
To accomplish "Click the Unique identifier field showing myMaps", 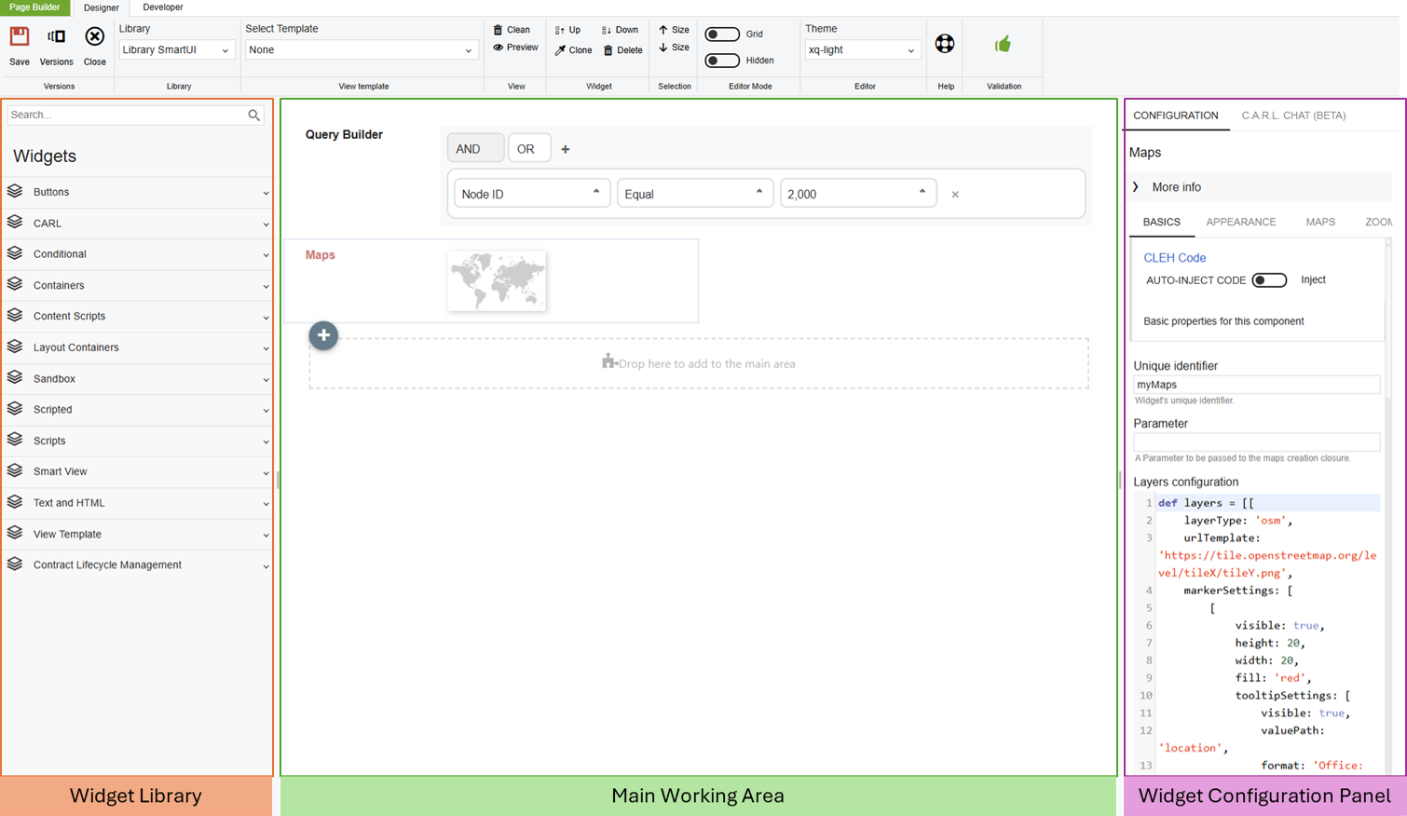I will pos(1257,384).
